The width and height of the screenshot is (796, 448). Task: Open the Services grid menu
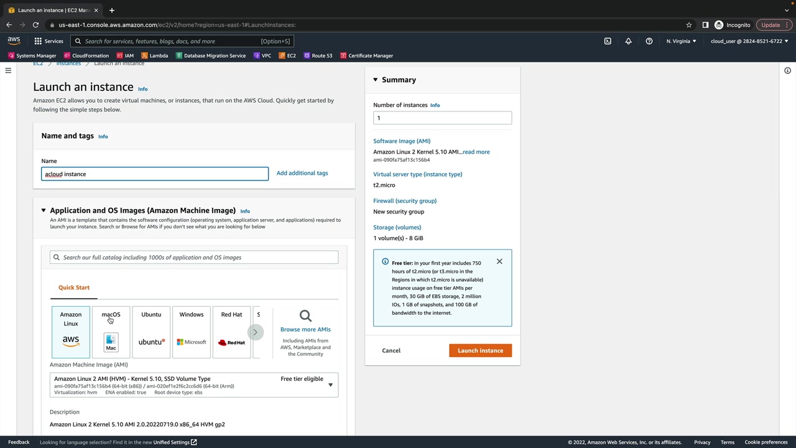[x=49, y=41]
